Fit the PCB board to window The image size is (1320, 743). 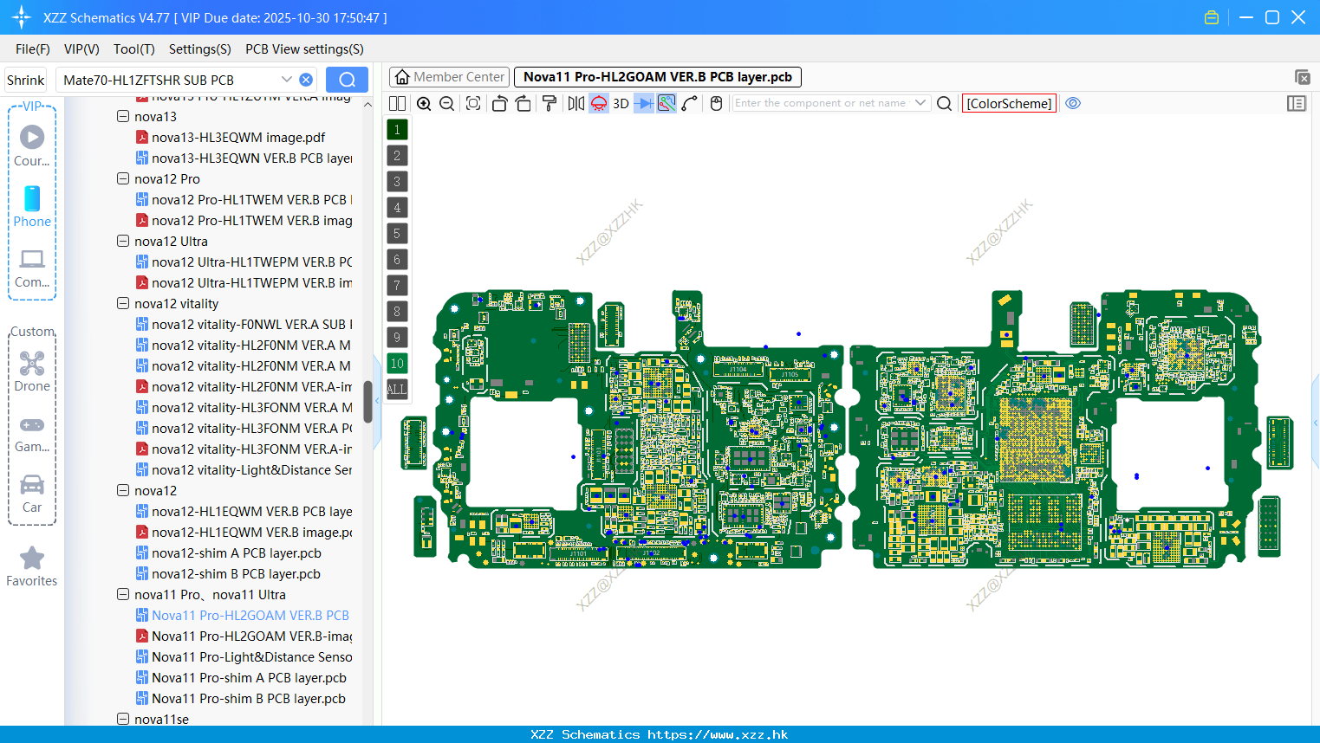click(473, 103)
